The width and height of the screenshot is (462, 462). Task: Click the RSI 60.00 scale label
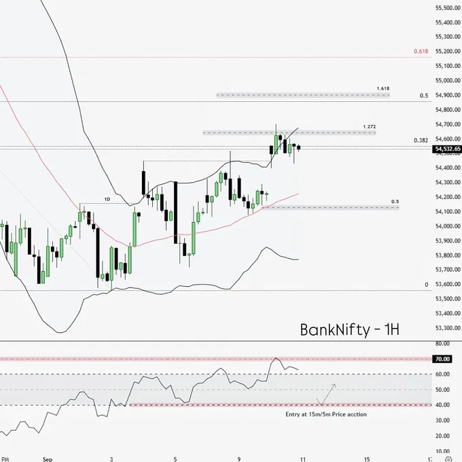pyautogui.click(x=442, y=374)
